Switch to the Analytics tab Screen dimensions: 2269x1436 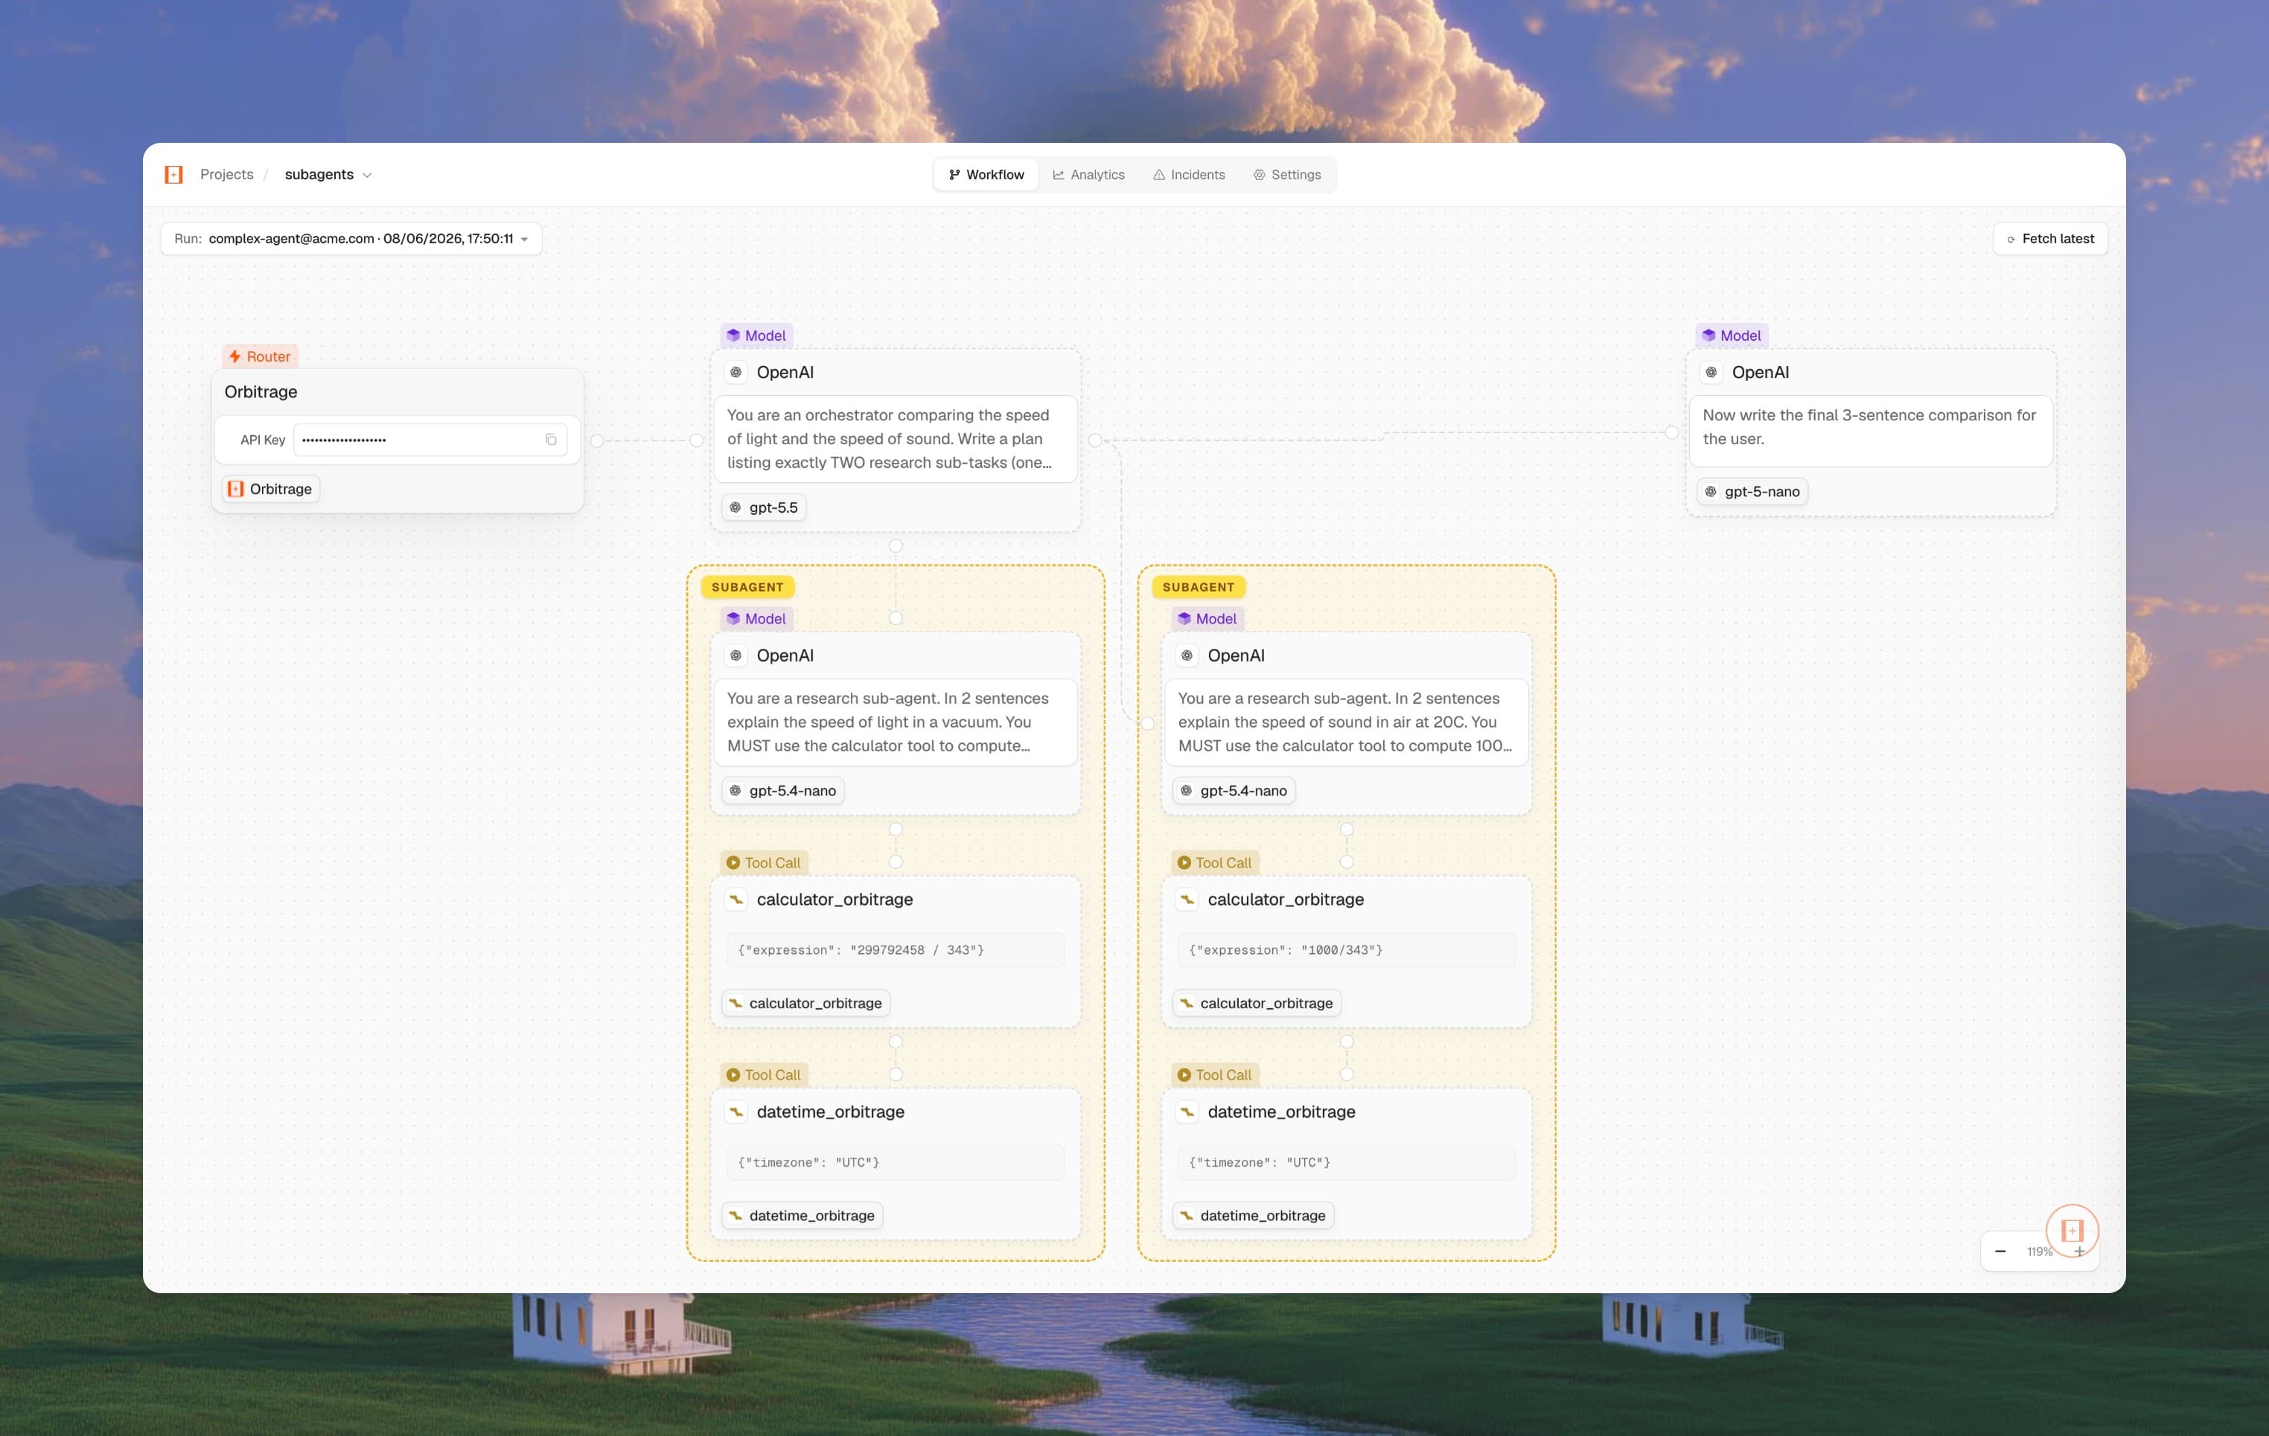click(x=1088, y=174)
